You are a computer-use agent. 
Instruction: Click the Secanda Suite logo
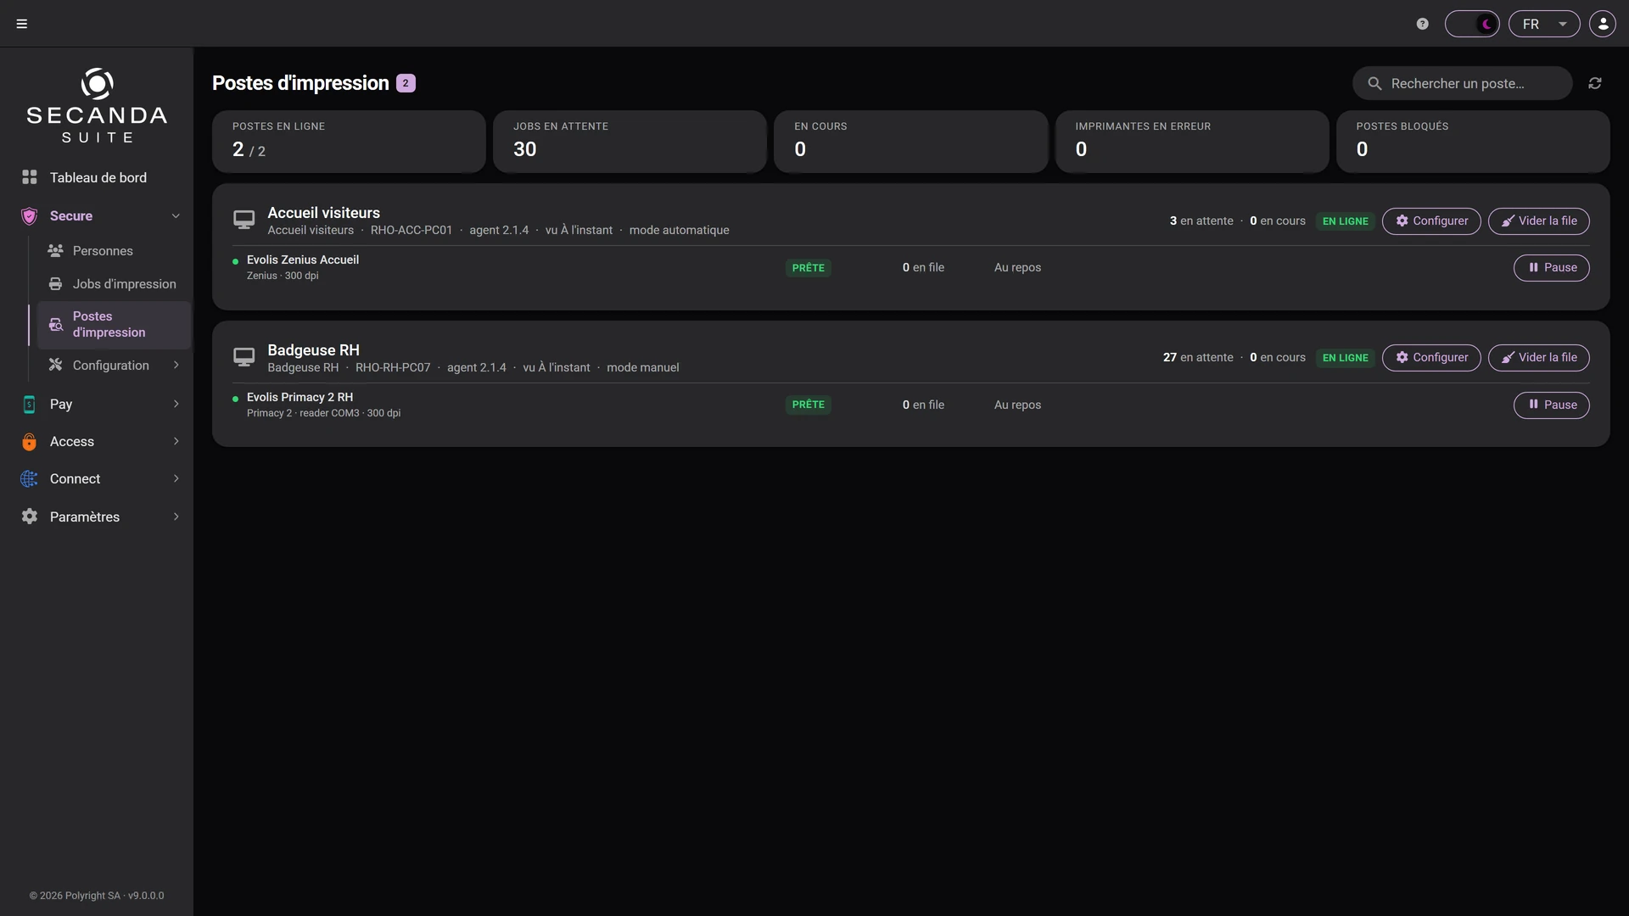point(97,106)
